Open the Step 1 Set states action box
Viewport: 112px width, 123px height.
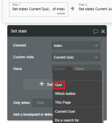(39, 10)
